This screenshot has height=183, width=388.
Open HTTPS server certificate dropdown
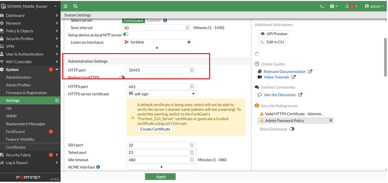click(x=161, y=94)
